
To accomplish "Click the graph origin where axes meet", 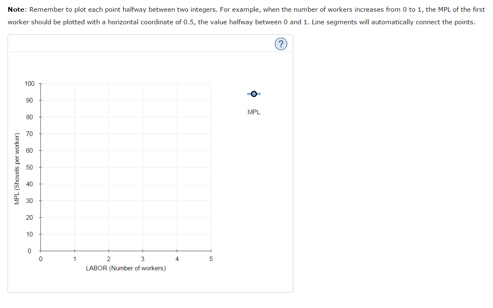I will [x=41, y=251].
